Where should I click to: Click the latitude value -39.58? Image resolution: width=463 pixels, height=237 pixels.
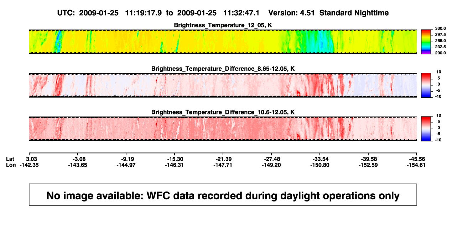(x=368, y=159)
